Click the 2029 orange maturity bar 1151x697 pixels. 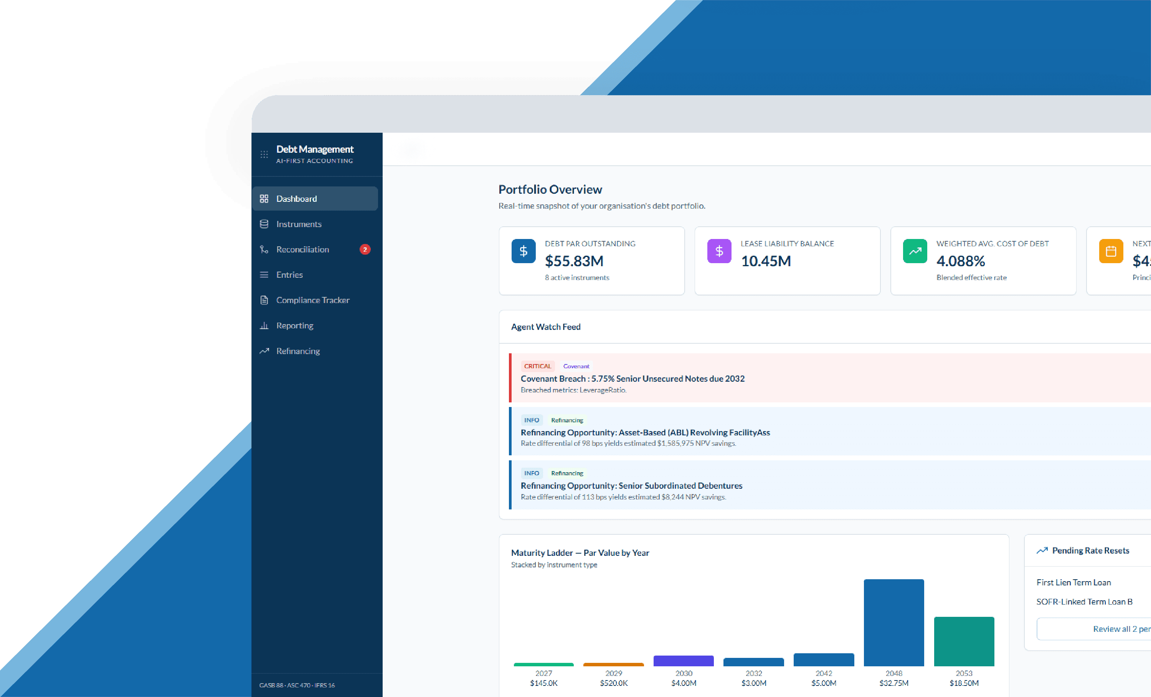[x=613, y=664]
